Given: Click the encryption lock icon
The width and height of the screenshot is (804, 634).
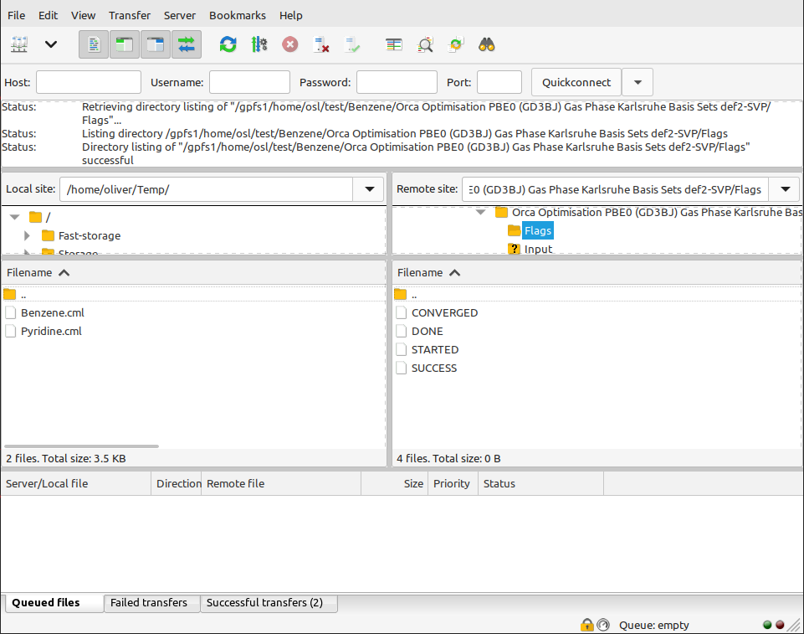Looking at the screenshot, I should [x=586, y=625].
